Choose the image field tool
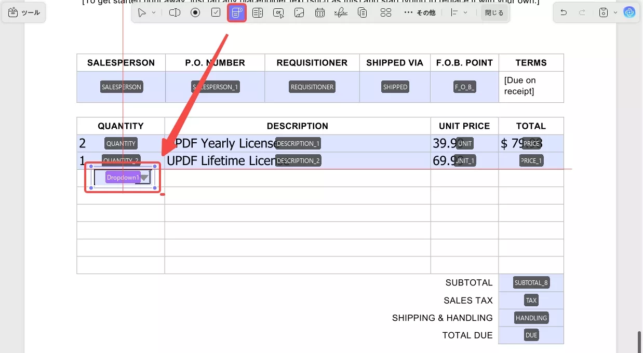643x353 pixels. click(299, 12)
